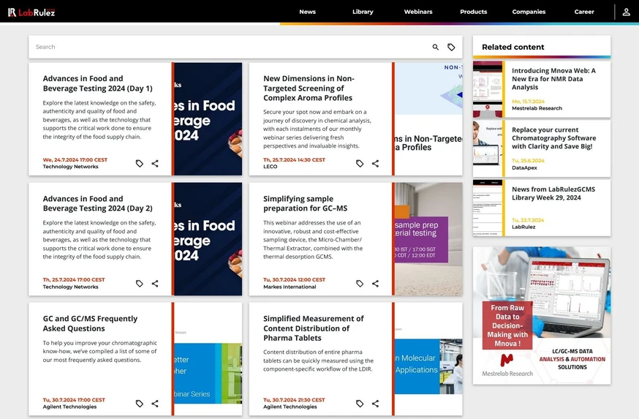639x419 pixels.
Task: Click 'Agilent Technologies' on Pharma Tablets card
Action: click(290, 407)
